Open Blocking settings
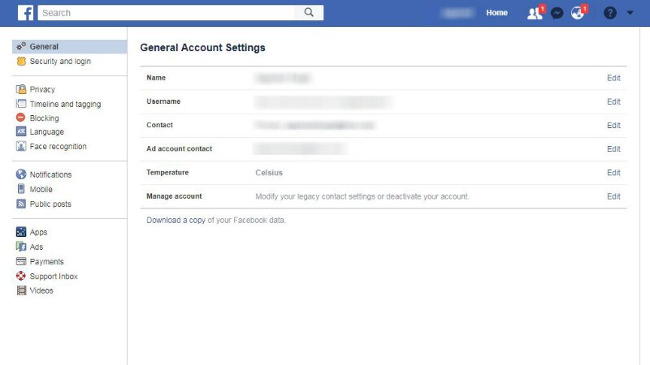The width and height of the screenshot is (650, 365). tap(44, 118)
